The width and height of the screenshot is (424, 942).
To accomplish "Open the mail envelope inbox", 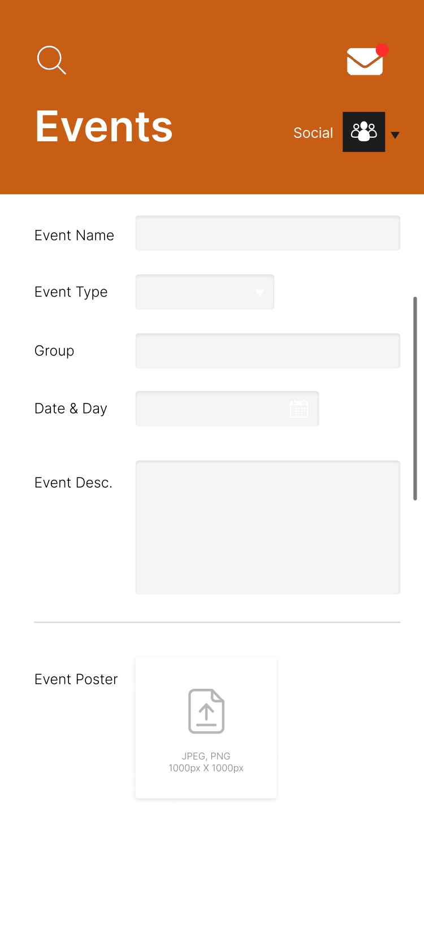I will click(x=364, y=62).
